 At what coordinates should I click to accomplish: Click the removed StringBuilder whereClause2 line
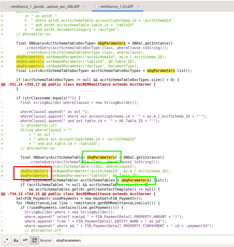(x=79, y=103)
